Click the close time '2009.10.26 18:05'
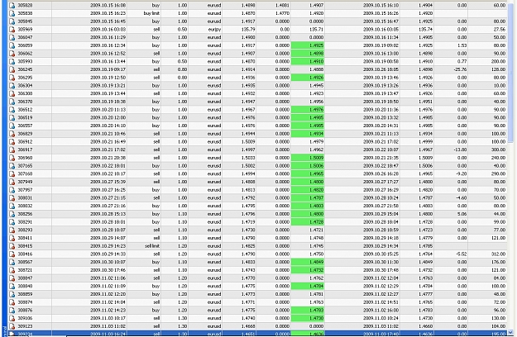Viewport: 517px width, 337px height. [381, 69]
